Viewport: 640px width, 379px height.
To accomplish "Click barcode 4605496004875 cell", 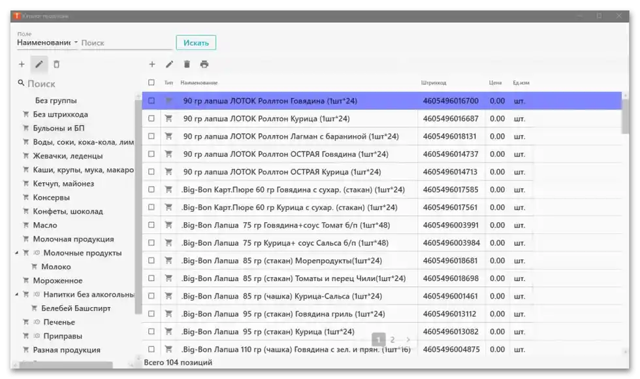I will [451, 349].
